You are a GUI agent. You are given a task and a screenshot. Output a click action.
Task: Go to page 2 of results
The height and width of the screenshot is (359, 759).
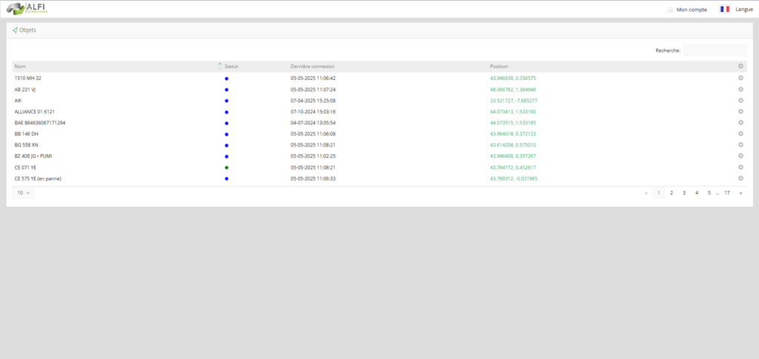(672, 192)
